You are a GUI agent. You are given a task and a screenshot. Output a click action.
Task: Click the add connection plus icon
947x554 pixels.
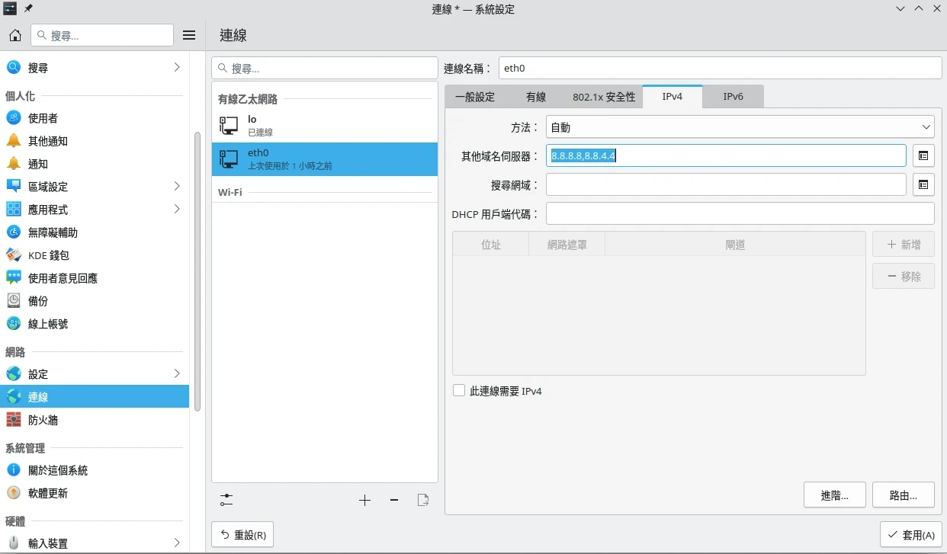(x=364, y=500)
